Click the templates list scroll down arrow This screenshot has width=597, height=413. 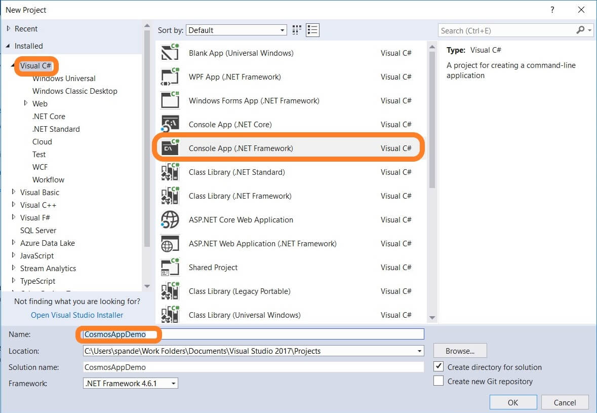432,317
